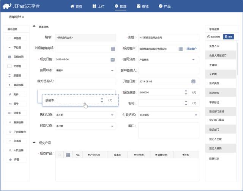The height and width of the screenshot is (191, 243).
Task: Pick the 子功能集合 component
Action: [16, 132]
